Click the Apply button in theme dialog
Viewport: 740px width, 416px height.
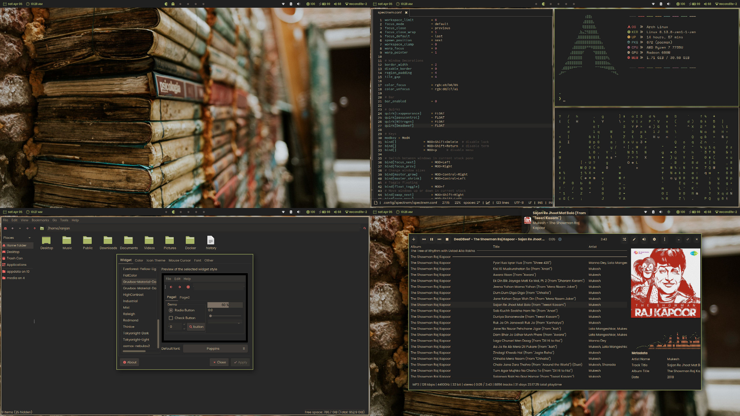click(x=240, y=362)
